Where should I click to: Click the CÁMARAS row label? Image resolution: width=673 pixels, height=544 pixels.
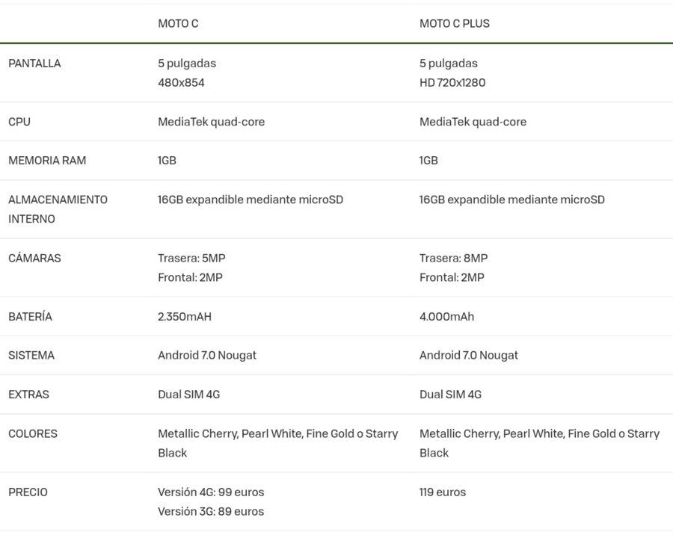[34, 259]
